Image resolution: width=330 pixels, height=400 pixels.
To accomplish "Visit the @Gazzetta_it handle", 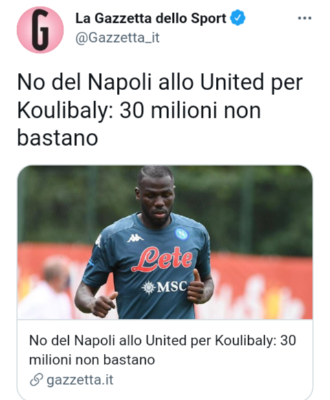I will 118,38.
